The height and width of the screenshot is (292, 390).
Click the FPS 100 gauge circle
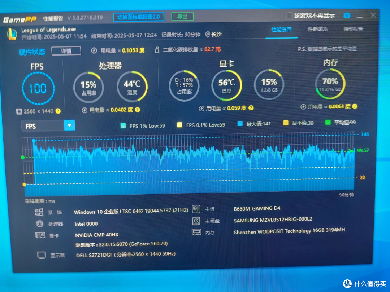tap(38, 88)
